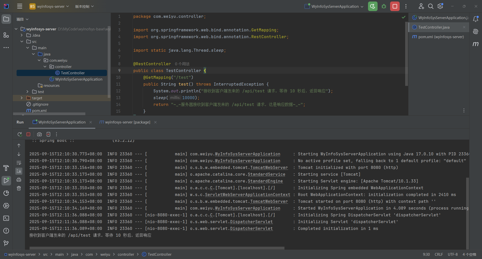This screenshot has height=259, width=482.
Task: Click UTF-8 encoding in status bar
Action: [453, 254]
